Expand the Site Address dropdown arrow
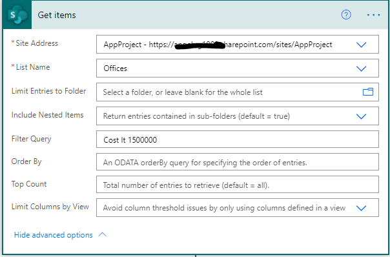The width and height of the screenshot is (390, 257). point(361,45)
